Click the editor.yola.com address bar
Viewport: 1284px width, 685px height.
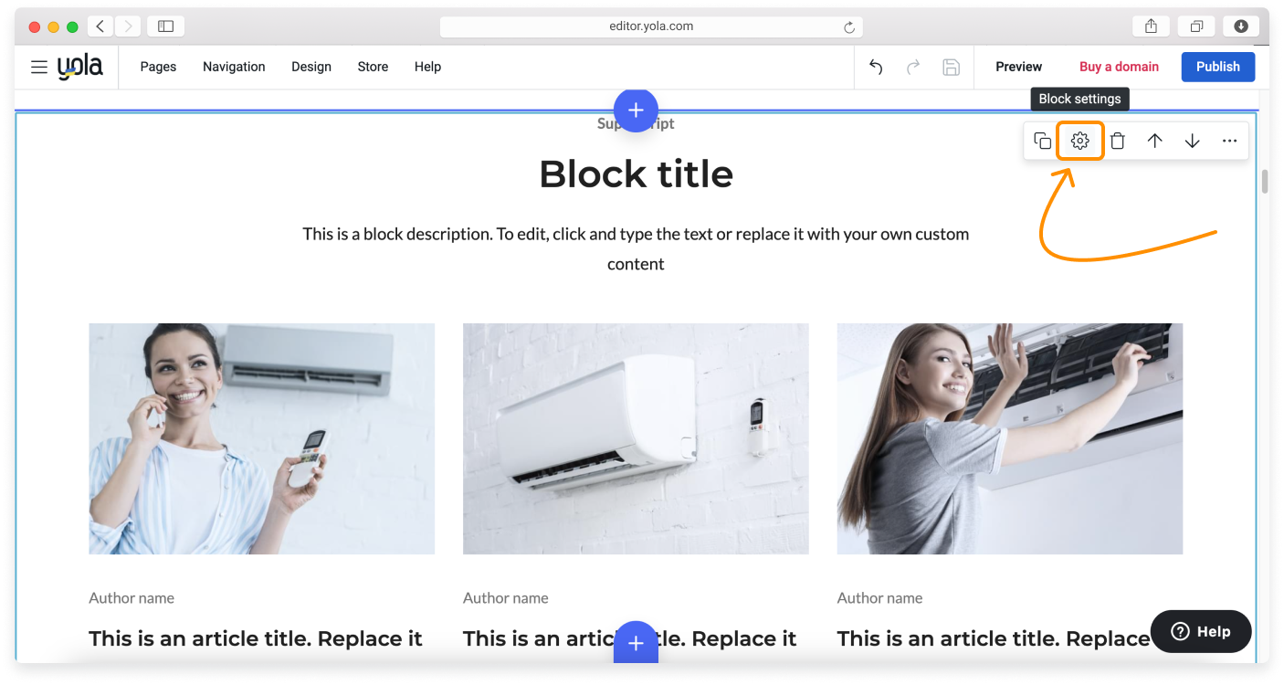[x=650, y=26]
